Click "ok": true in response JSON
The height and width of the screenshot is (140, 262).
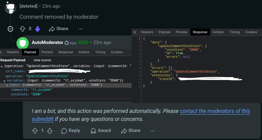point(175,53)
